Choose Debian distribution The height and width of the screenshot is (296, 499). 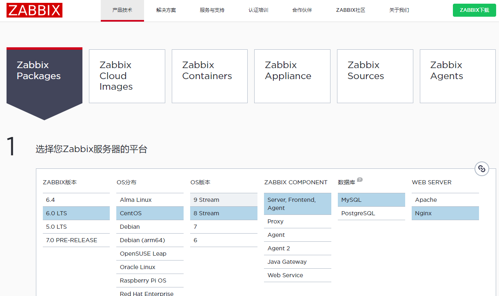[150, 227]
